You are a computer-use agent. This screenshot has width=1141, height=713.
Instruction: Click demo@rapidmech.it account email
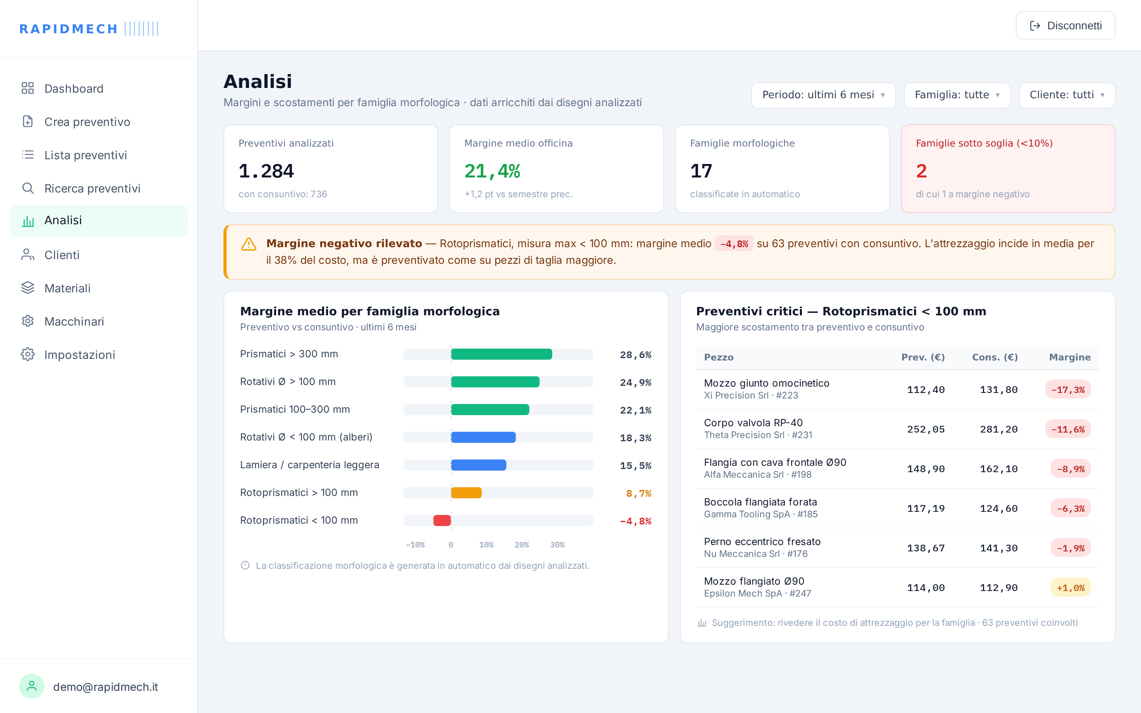click(106, 687)
